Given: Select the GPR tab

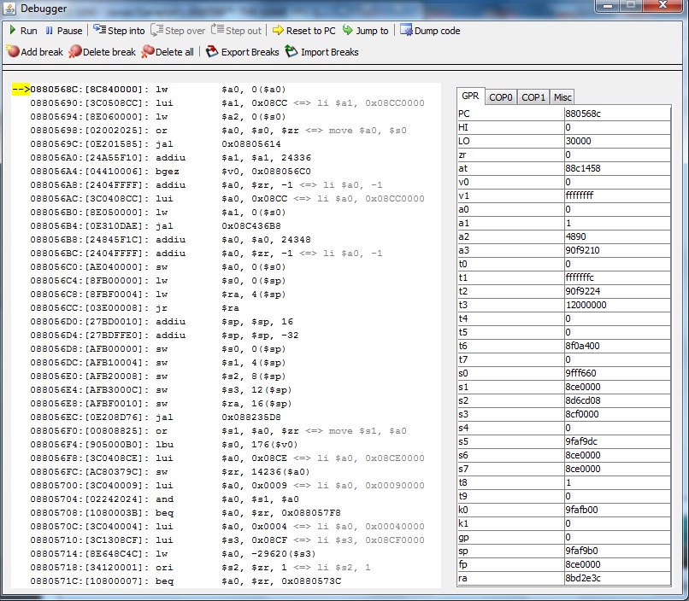Looking at the screenshot, I should pos(470,96).
